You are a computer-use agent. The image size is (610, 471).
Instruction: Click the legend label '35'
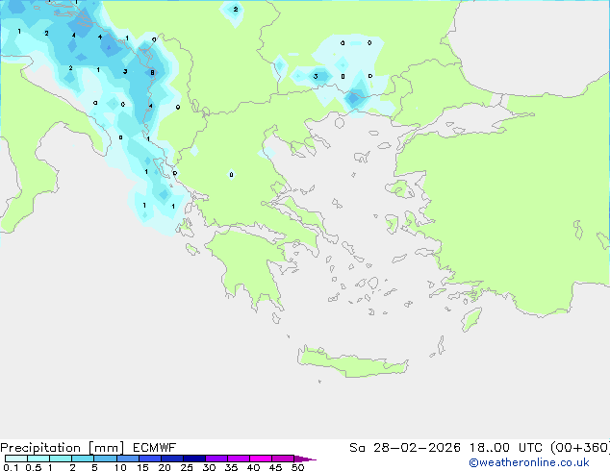coord(231,467)
